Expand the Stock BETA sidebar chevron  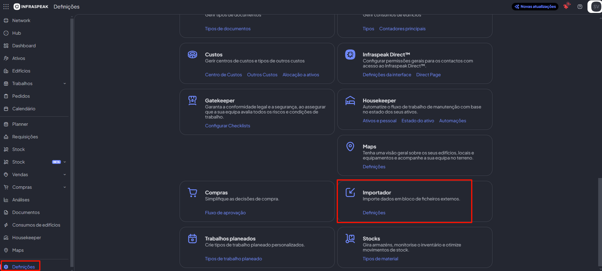point(65,162)
